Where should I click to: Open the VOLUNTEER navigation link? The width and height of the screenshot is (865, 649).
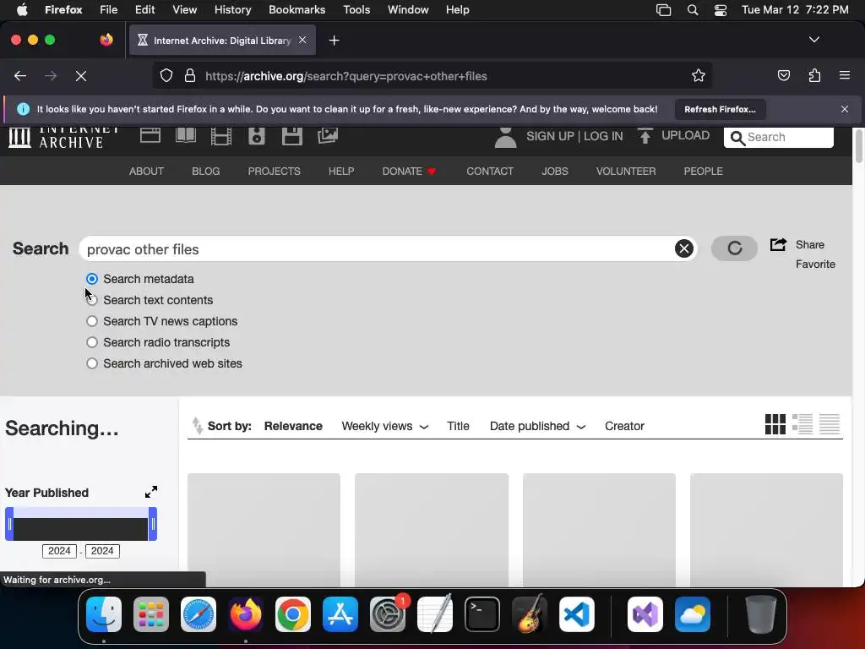(626, 171)
